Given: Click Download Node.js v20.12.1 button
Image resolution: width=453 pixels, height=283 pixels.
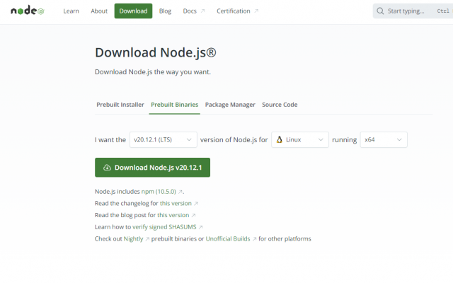Looking at the screenshot, I should point(153,168).
